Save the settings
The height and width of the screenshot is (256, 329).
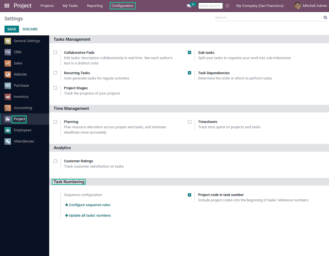12,29
